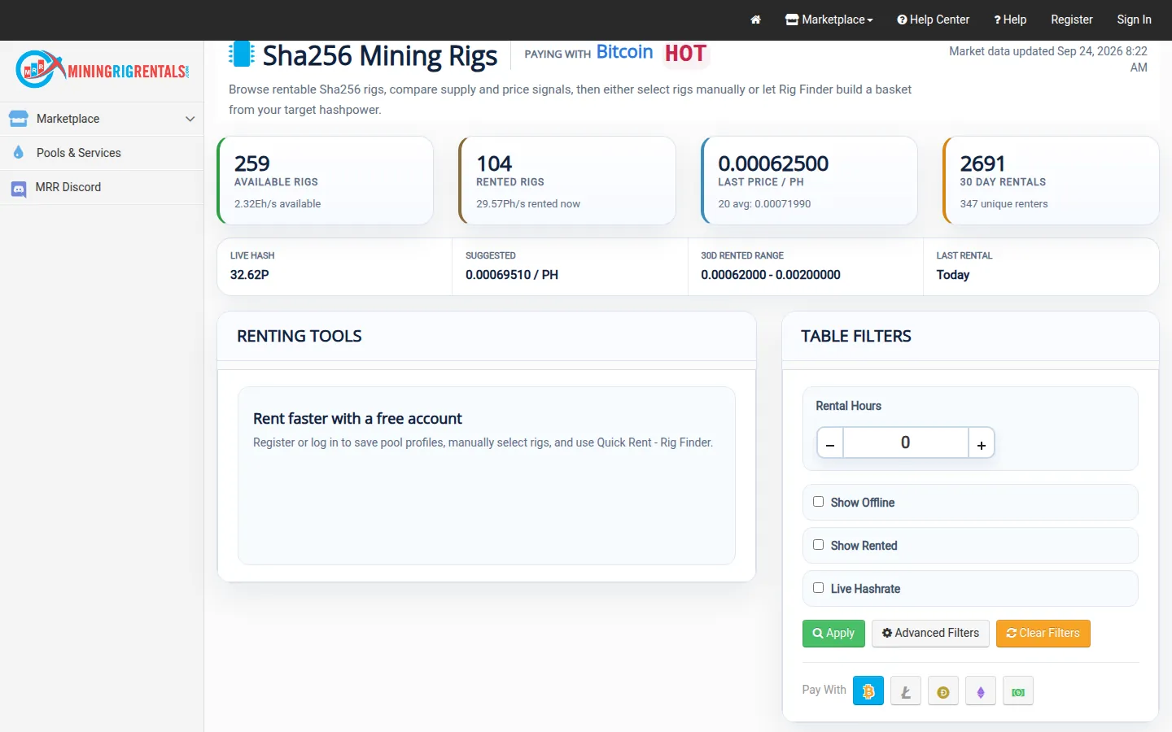Click the orange Clear Filters button
This screenshot has width=1172, height=732.
1043,634
